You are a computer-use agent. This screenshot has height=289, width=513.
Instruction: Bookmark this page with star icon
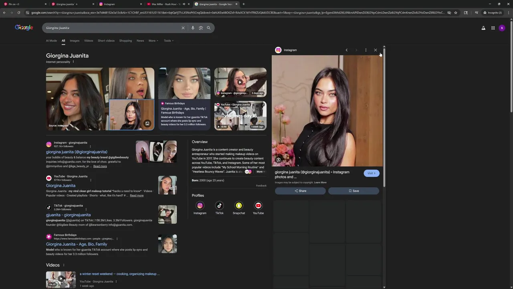(456, 12)
